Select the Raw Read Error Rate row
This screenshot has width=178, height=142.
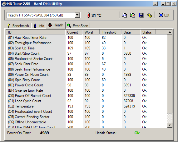87,38
